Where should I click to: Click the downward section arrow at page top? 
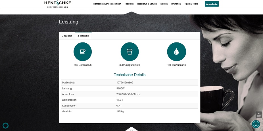(131, 13)
